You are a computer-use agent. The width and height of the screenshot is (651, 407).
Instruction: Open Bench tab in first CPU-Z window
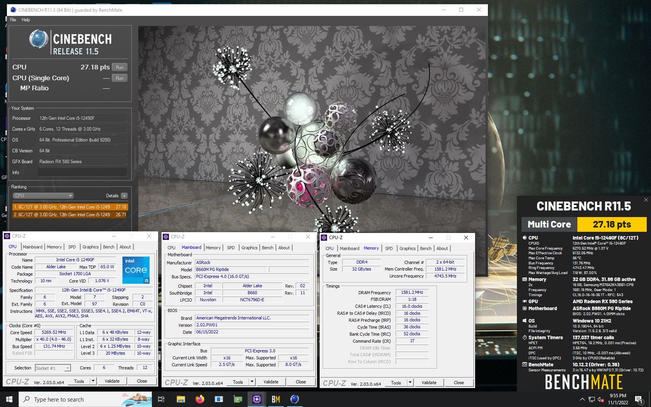click(109, 247)
